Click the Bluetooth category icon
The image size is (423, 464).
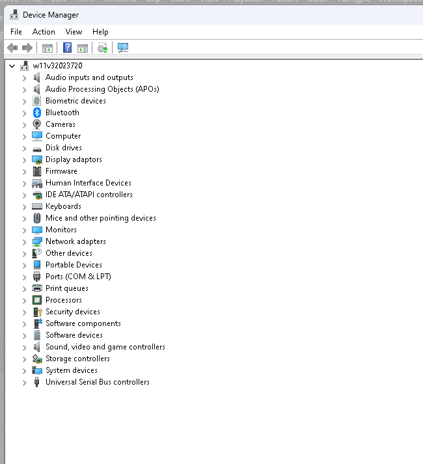click(x=37, y=113)
